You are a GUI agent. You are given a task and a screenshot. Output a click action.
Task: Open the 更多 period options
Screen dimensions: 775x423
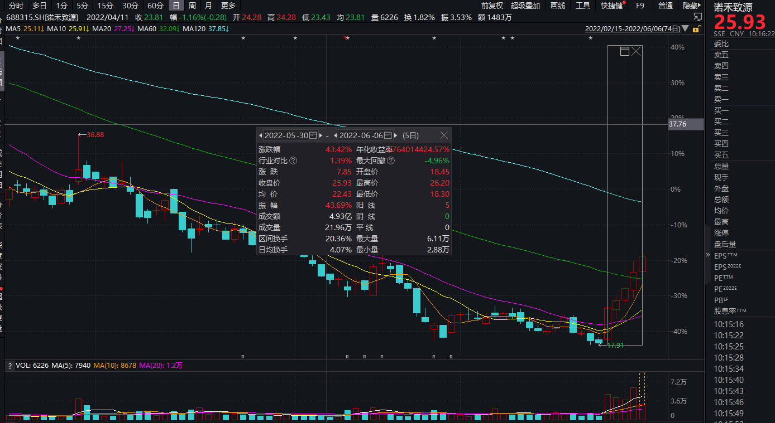pos(228,6)
